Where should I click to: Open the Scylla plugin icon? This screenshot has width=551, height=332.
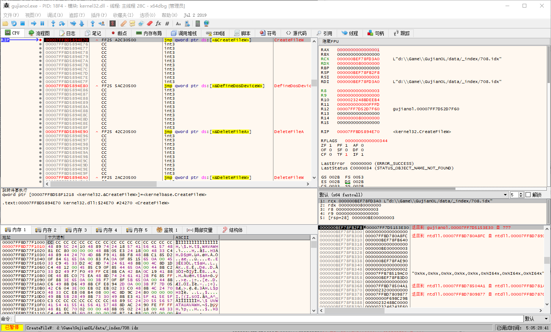coord(113,23)
